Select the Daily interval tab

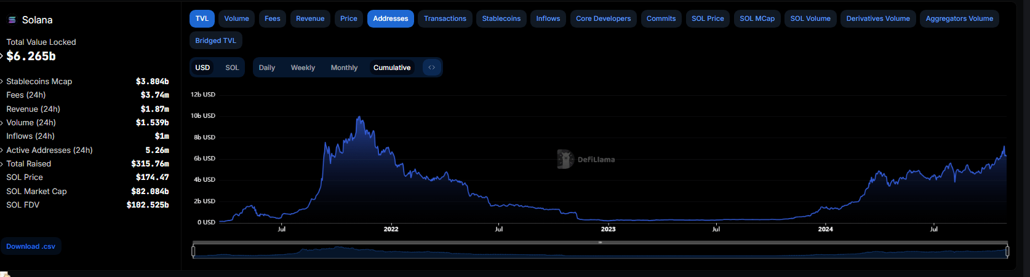tap(266, 68)
